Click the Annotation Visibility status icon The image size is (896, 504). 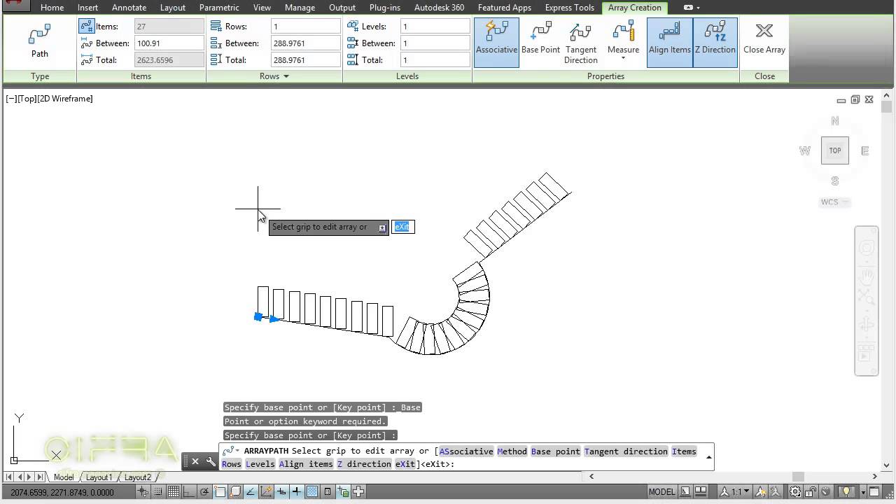760,491
